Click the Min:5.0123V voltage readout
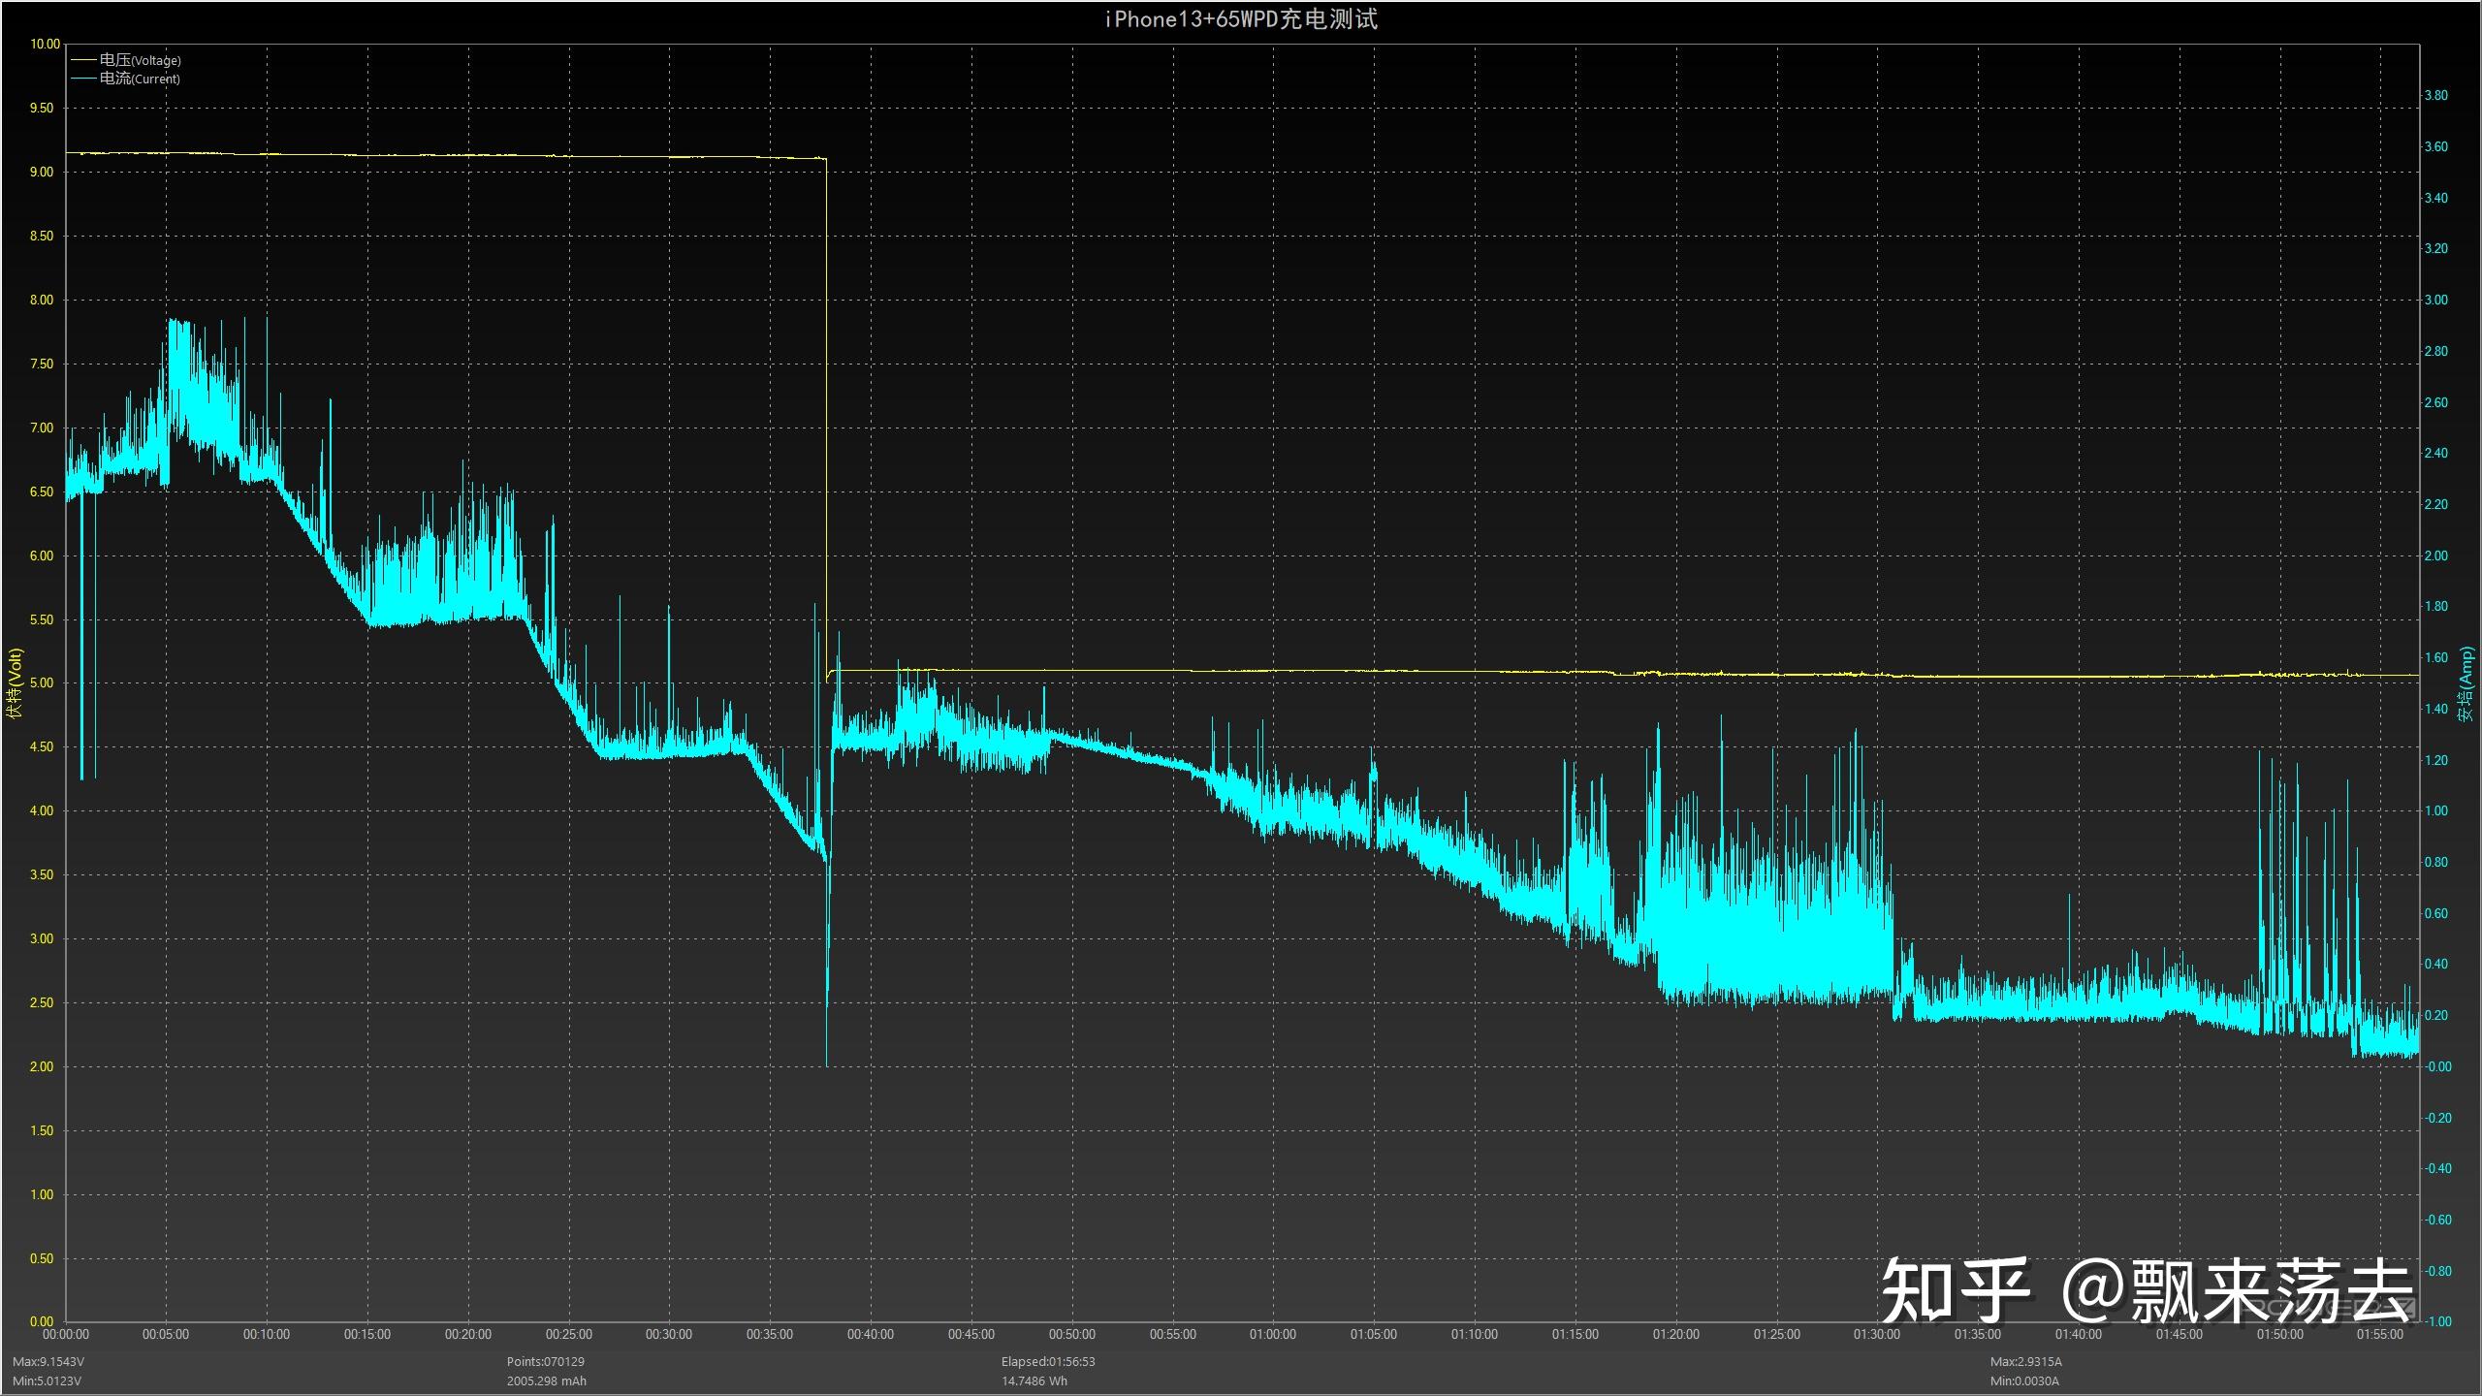Image resolution: width=2482 pixels, height=1396 pixels. coord(48,1380)
